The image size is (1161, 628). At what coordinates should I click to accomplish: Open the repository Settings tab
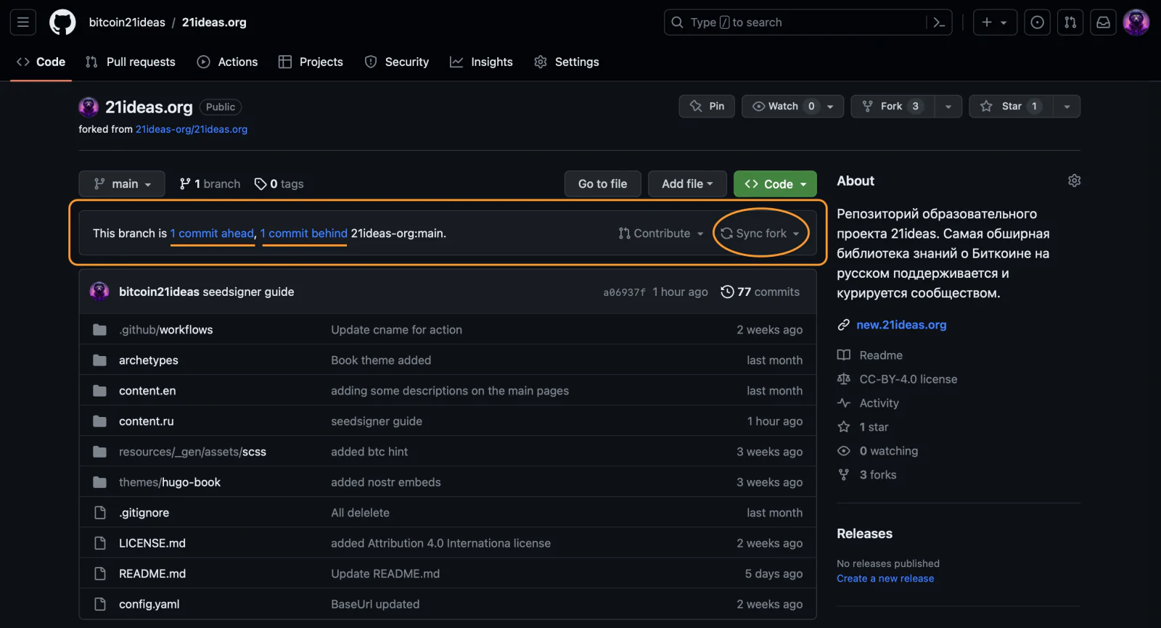(567, 62)
